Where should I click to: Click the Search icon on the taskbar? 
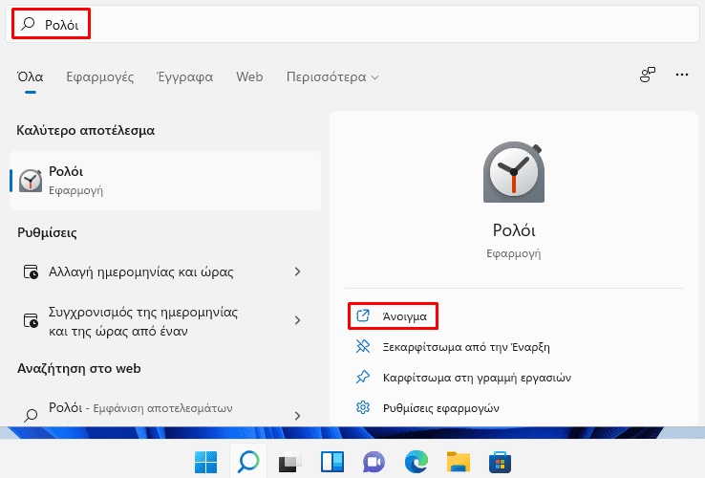coord(248,462)
